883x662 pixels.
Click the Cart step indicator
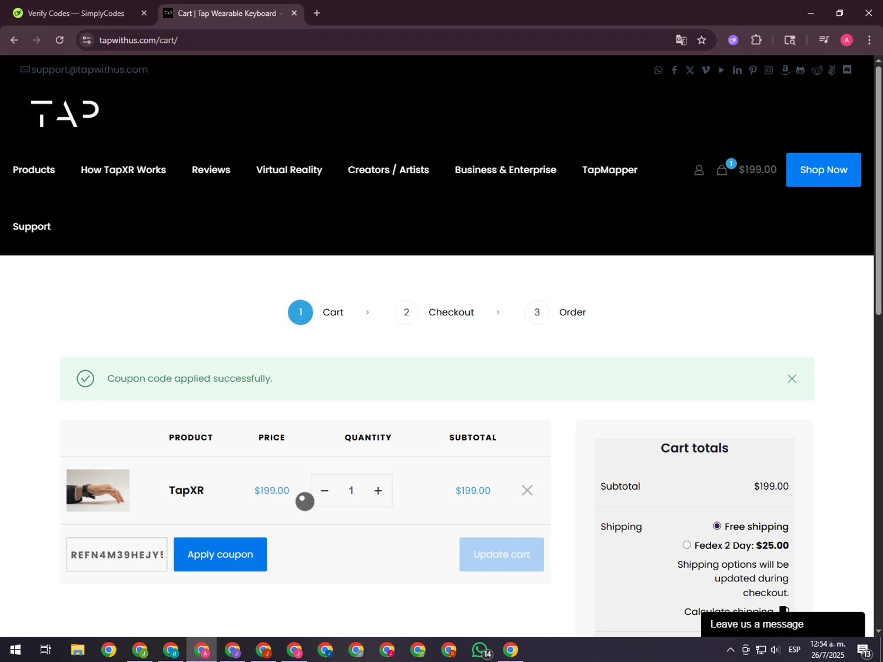click(x=316, y=312)
